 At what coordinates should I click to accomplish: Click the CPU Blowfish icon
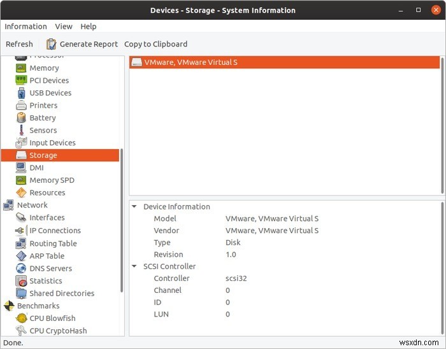[21, 318]
